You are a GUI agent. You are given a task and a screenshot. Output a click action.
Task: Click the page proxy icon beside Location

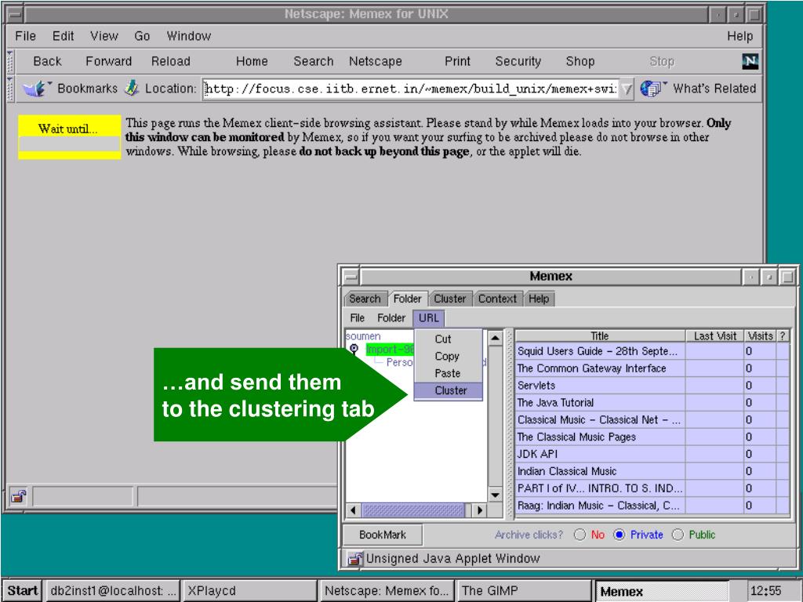point(132,88)
